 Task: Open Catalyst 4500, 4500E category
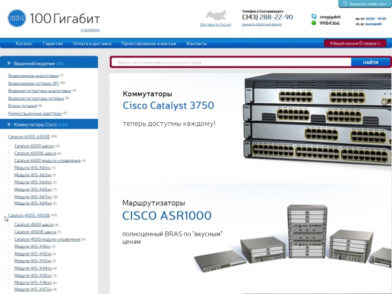tap(29, 215)
